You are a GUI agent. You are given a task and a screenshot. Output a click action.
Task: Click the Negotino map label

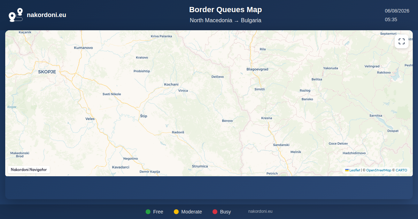[x=131, y=159]
